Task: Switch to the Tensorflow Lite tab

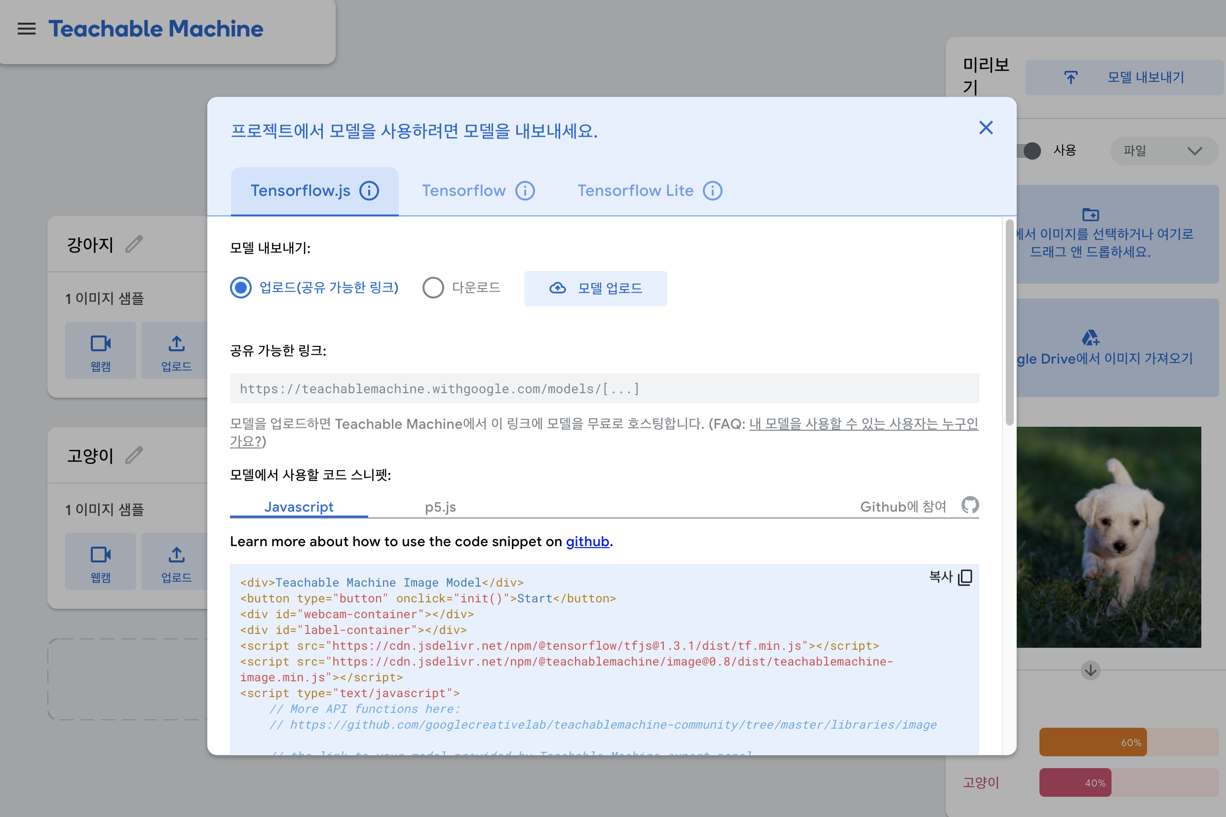Action: click(635, 191)
